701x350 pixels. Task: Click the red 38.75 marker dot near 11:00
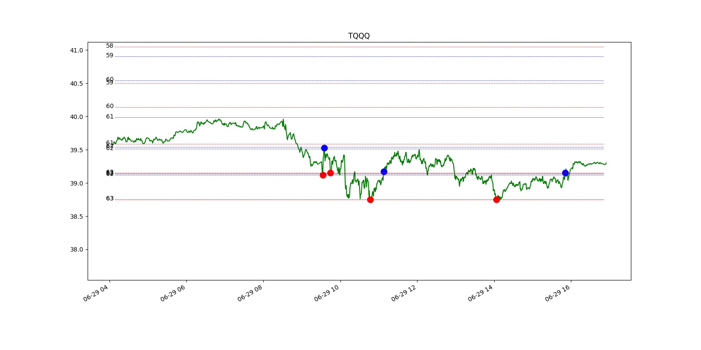tap(370, 199)
